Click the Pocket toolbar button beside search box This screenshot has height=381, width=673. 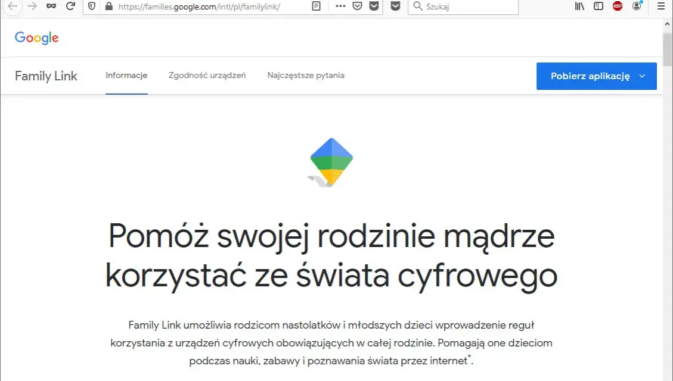(x=396, y=6)
